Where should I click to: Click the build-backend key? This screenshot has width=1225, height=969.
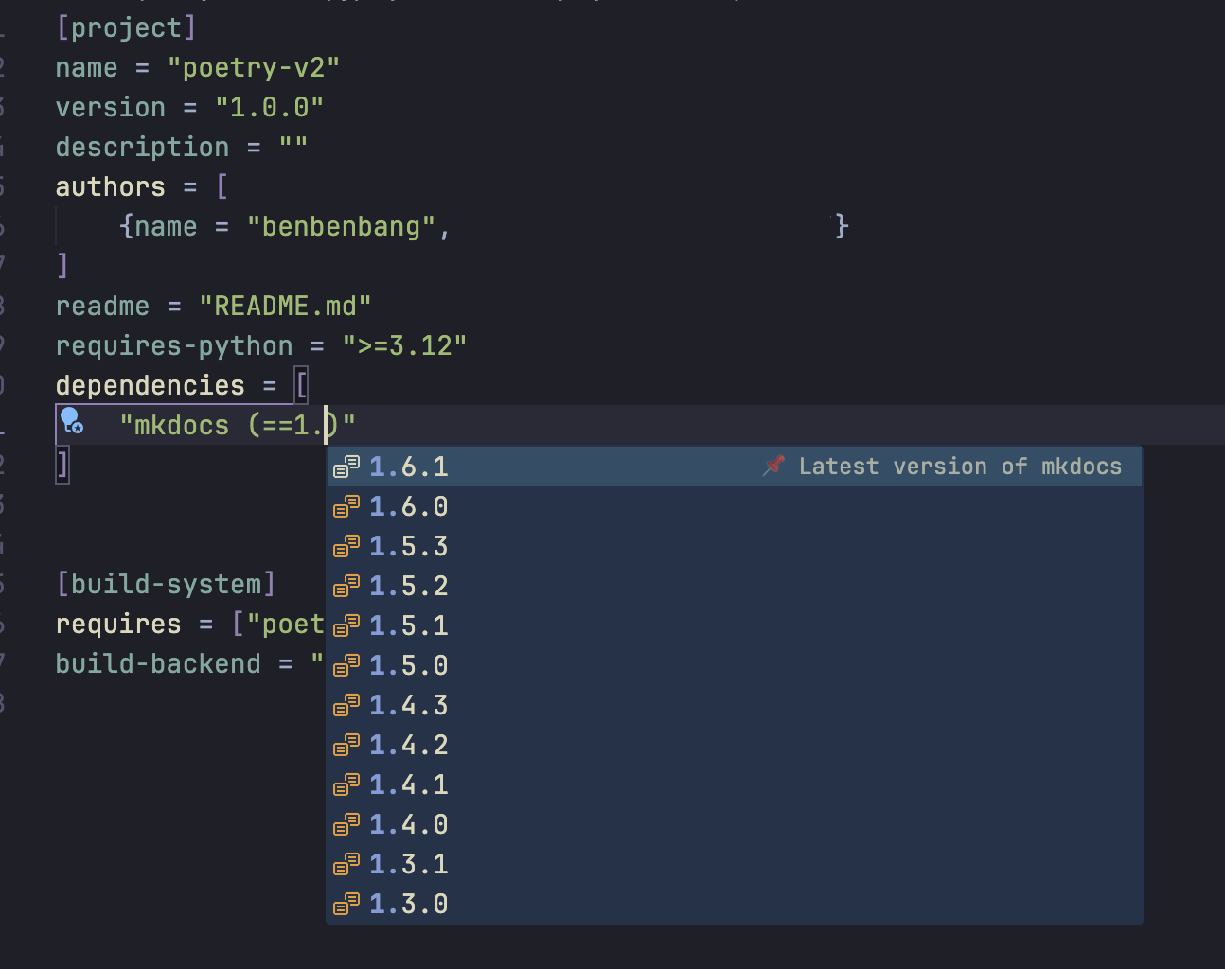[x=158, y=664]
